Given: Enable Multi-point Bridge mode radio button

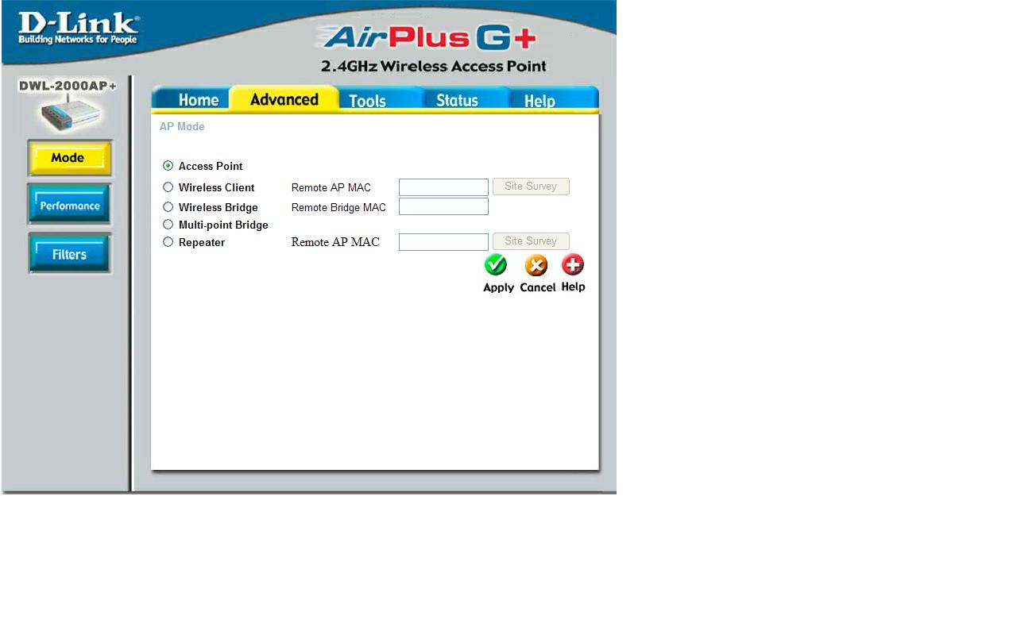Looking at the screenshot, I should [x=168, y=225].
